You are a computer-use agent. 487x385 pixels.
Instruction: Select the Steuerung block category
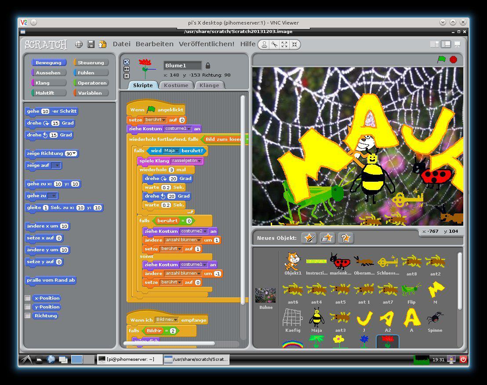[x=91, y=62]
